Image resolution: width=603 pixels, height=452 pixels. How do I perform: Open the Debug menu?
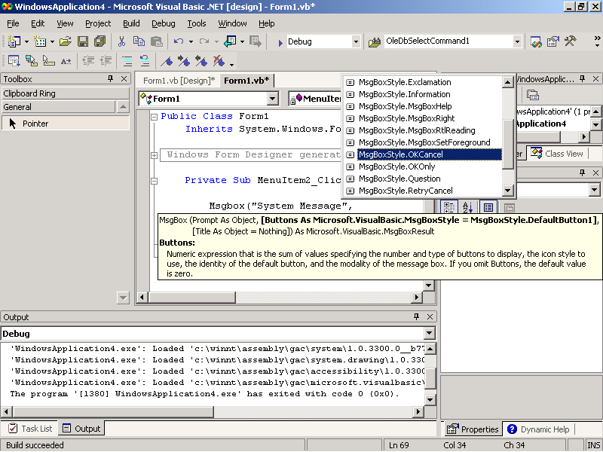tap(163, 23)
